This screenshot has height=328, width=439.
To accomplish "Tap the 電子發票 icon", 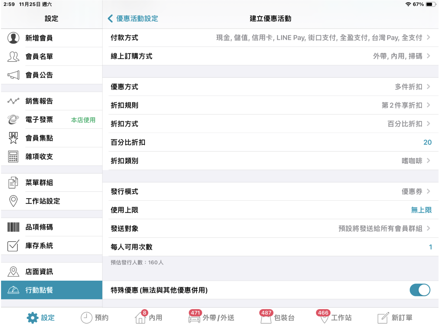I will tap(13, 120).
